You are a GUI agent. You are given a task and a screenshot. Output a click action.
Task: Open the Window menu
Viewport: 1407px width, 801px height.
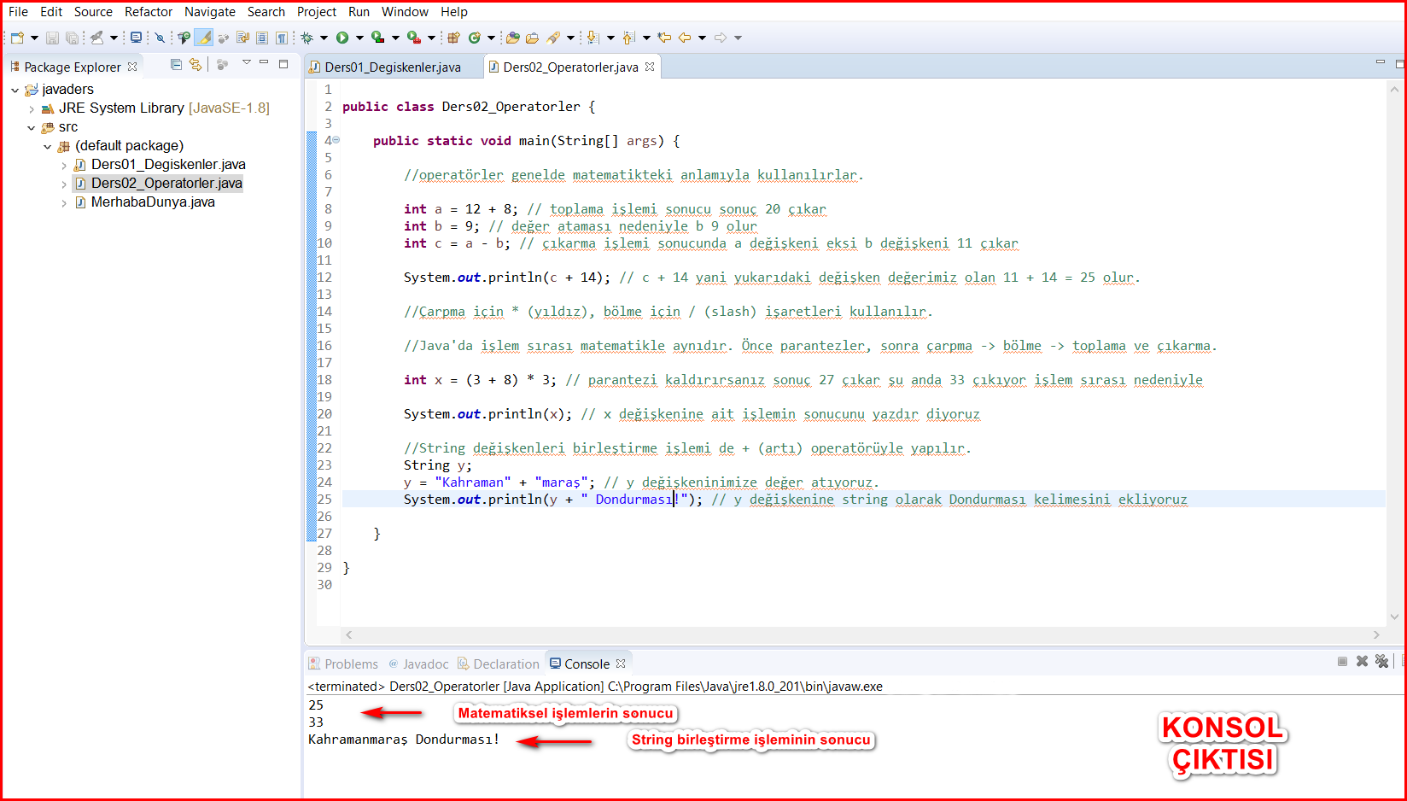(x=405, y=12)
